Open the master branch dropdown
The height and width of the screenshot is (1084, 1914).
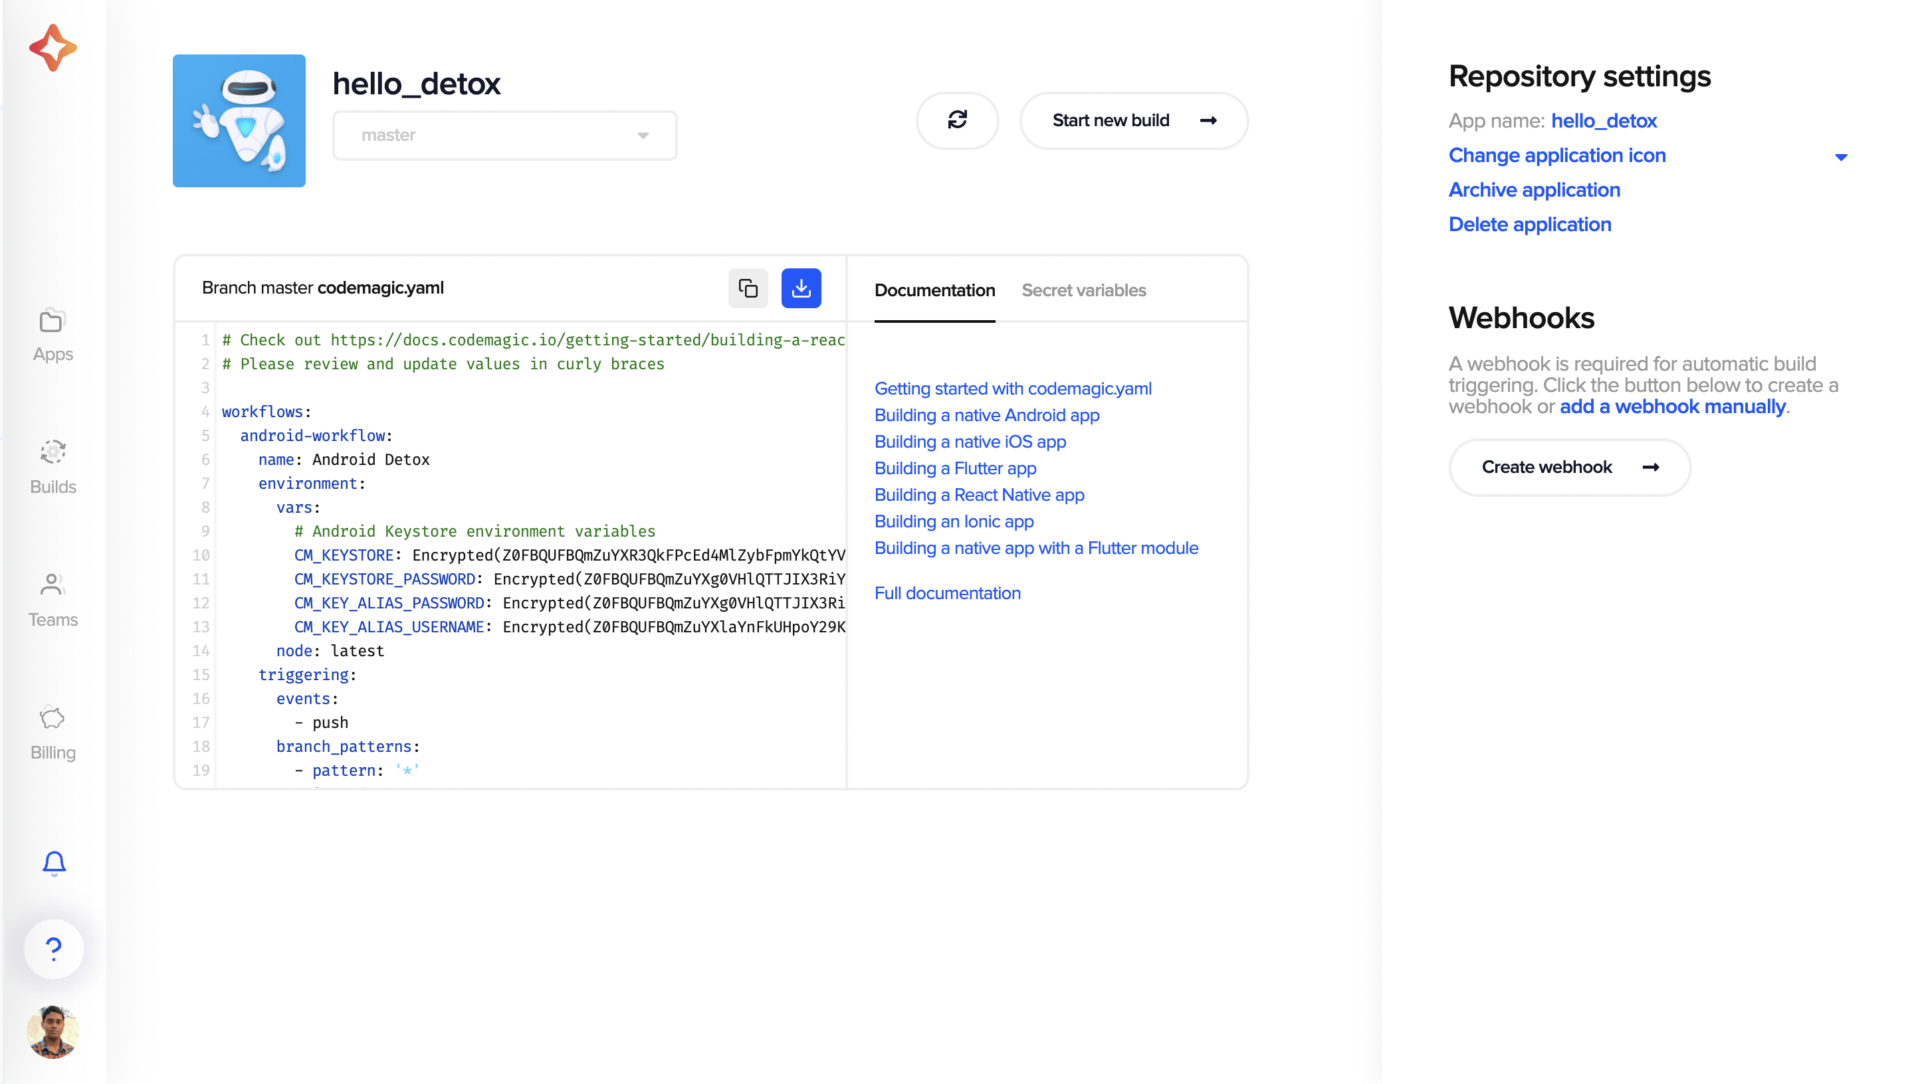pos(505,135)
